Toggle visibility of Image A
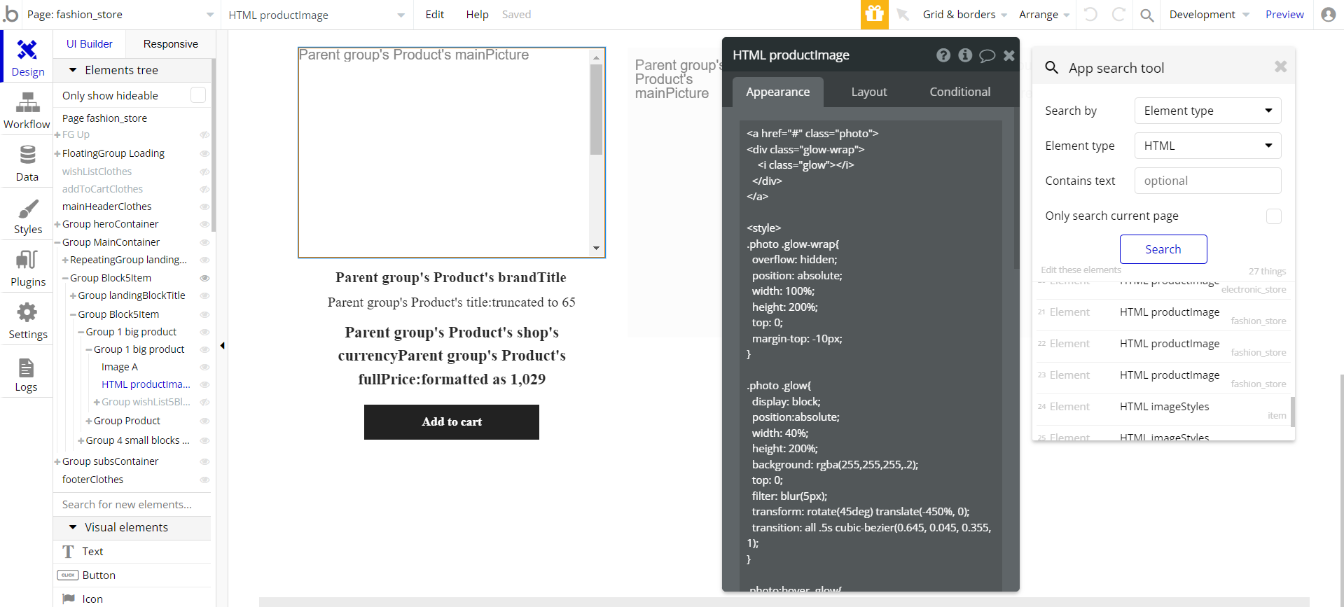This screenshot has width=1344, height=607. (x=205, y=367)
